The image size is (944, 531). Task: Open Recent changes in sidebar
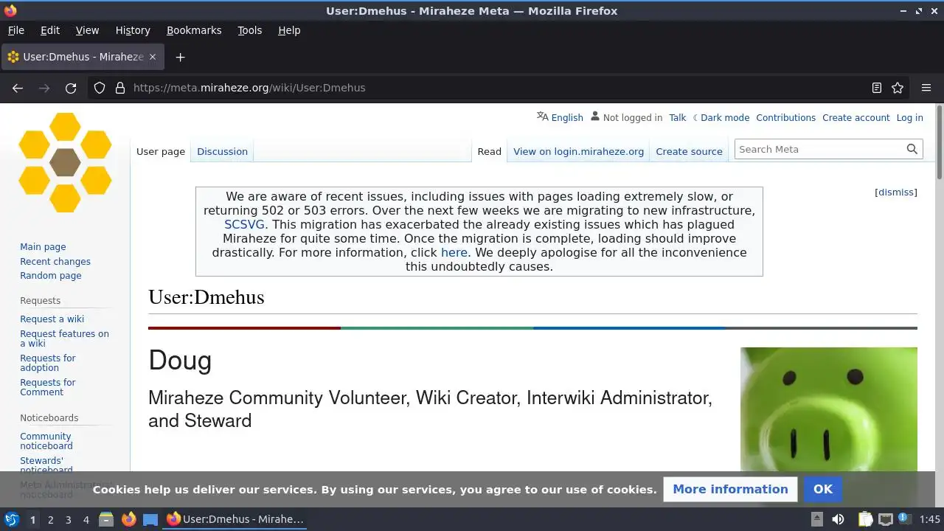tap(55, 261)
